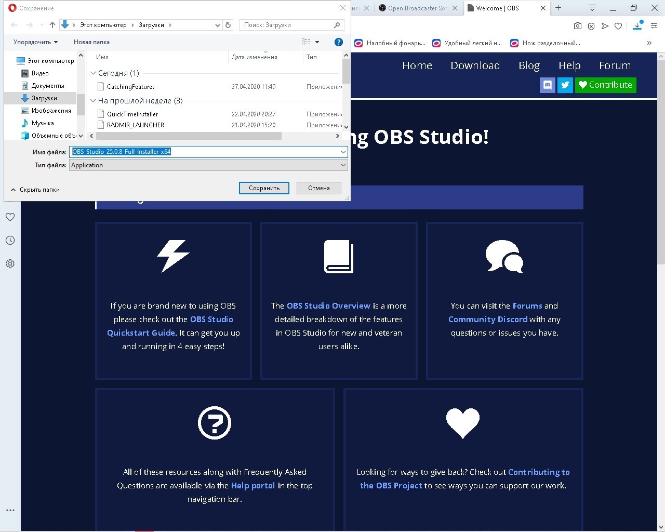Go up one folder level in save dialog
Viewport: 665px width, 532px height.
[52, 25]
